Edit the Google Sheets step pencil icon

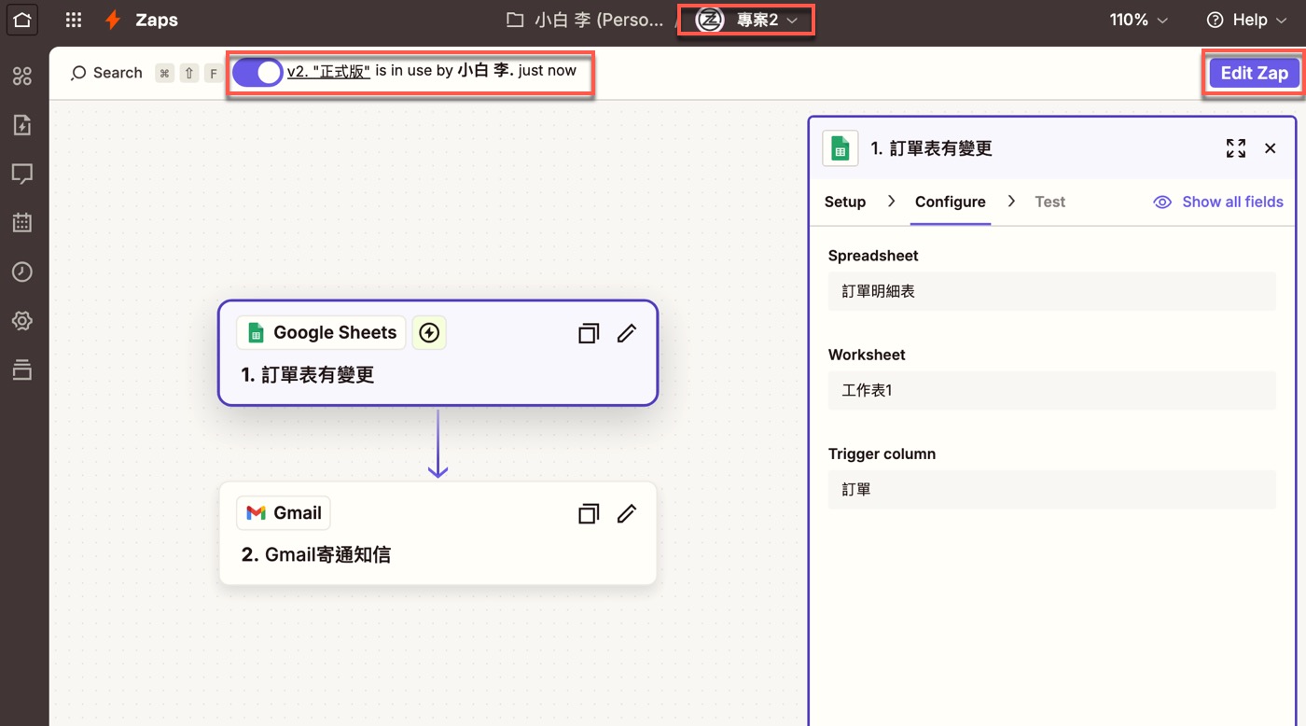627,333
